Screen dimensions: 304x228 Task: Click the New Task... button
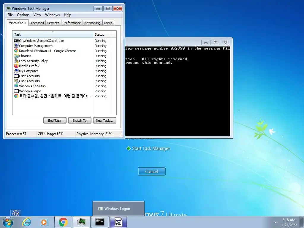pos(104,121)
